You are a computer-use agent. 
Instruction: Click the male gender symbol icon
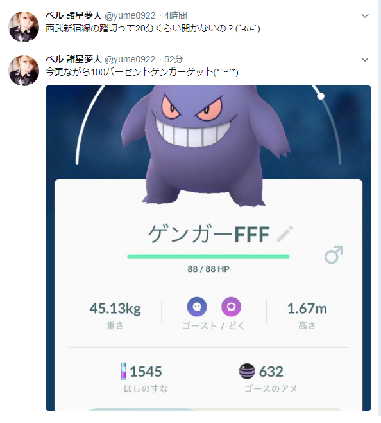pyautogui.click(x=334, y=254)
